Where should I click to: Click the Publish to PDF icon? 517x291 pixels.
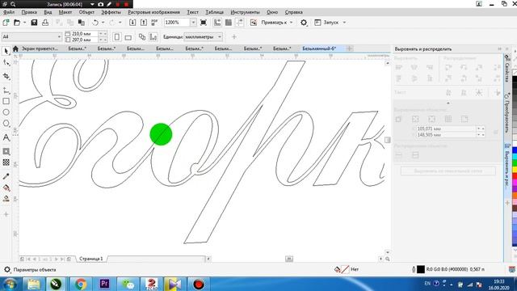(x=154, y=23)
